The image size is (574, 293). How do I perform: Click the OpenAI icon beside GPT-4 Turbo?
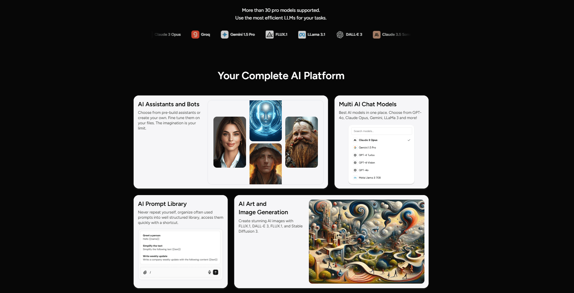point(355,155)
